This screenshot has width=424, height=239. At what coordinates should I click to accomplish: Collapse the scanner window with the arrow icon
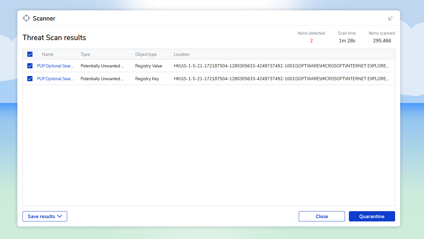[391, 18]
